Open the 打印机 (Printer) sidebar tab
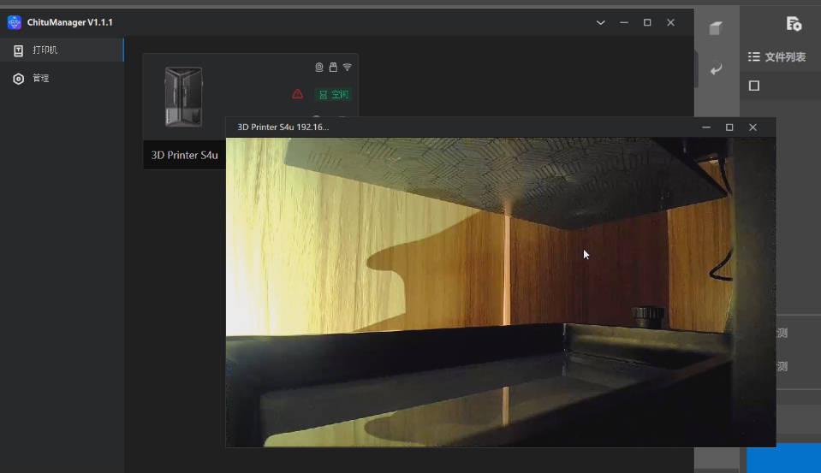Image resolution: width=821 pixels, height=473 pixels. click(45, 50)
